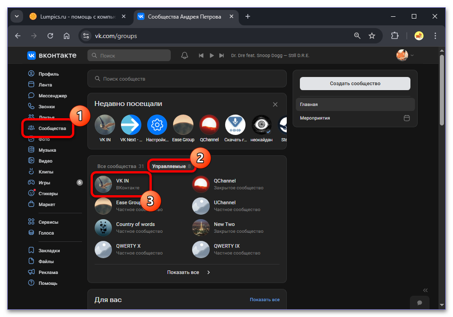This screenshot has height=317, width=453.
Task: Close the Недавно посещали block
Action: coord(275,105)
